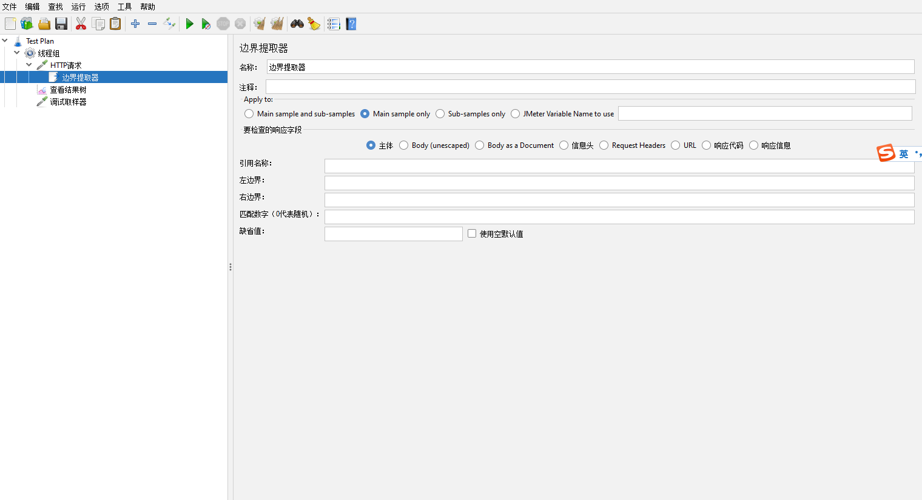Open the 选项 menu
Screen dimensions: 922x500
coord(101,7)
